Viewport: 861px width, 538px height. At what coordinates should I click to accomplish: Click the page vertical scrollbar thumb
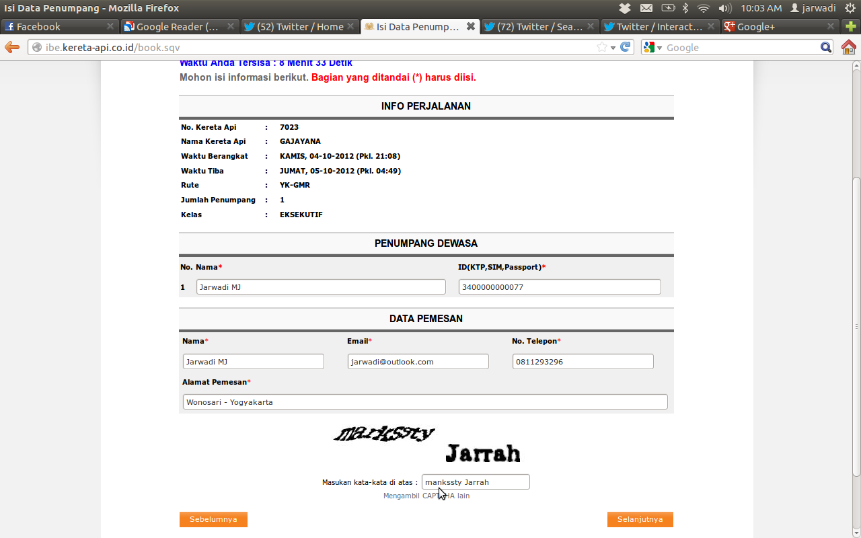pyautogui.click(x=856, y=323)
